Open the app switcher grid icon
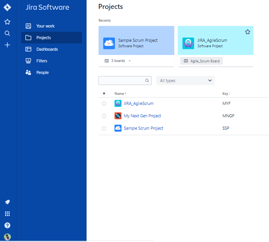 pyautogui.click(x=7, y=214)
